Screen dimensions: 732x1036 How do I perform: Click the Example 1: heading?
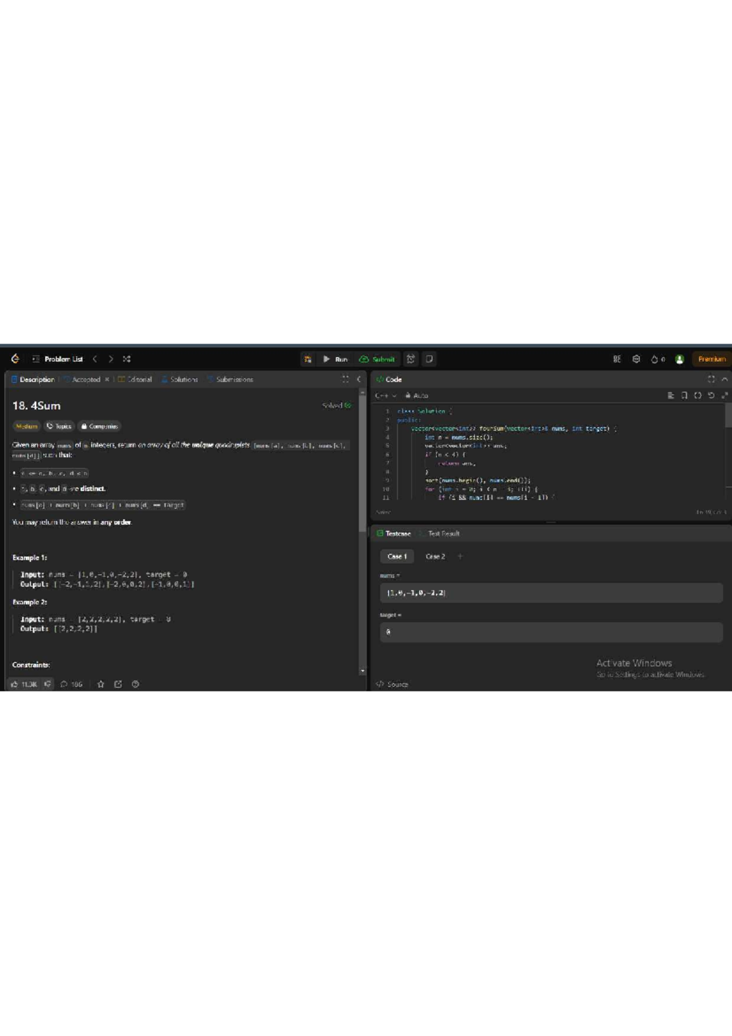pyautogui.click(x=29, y=557)
